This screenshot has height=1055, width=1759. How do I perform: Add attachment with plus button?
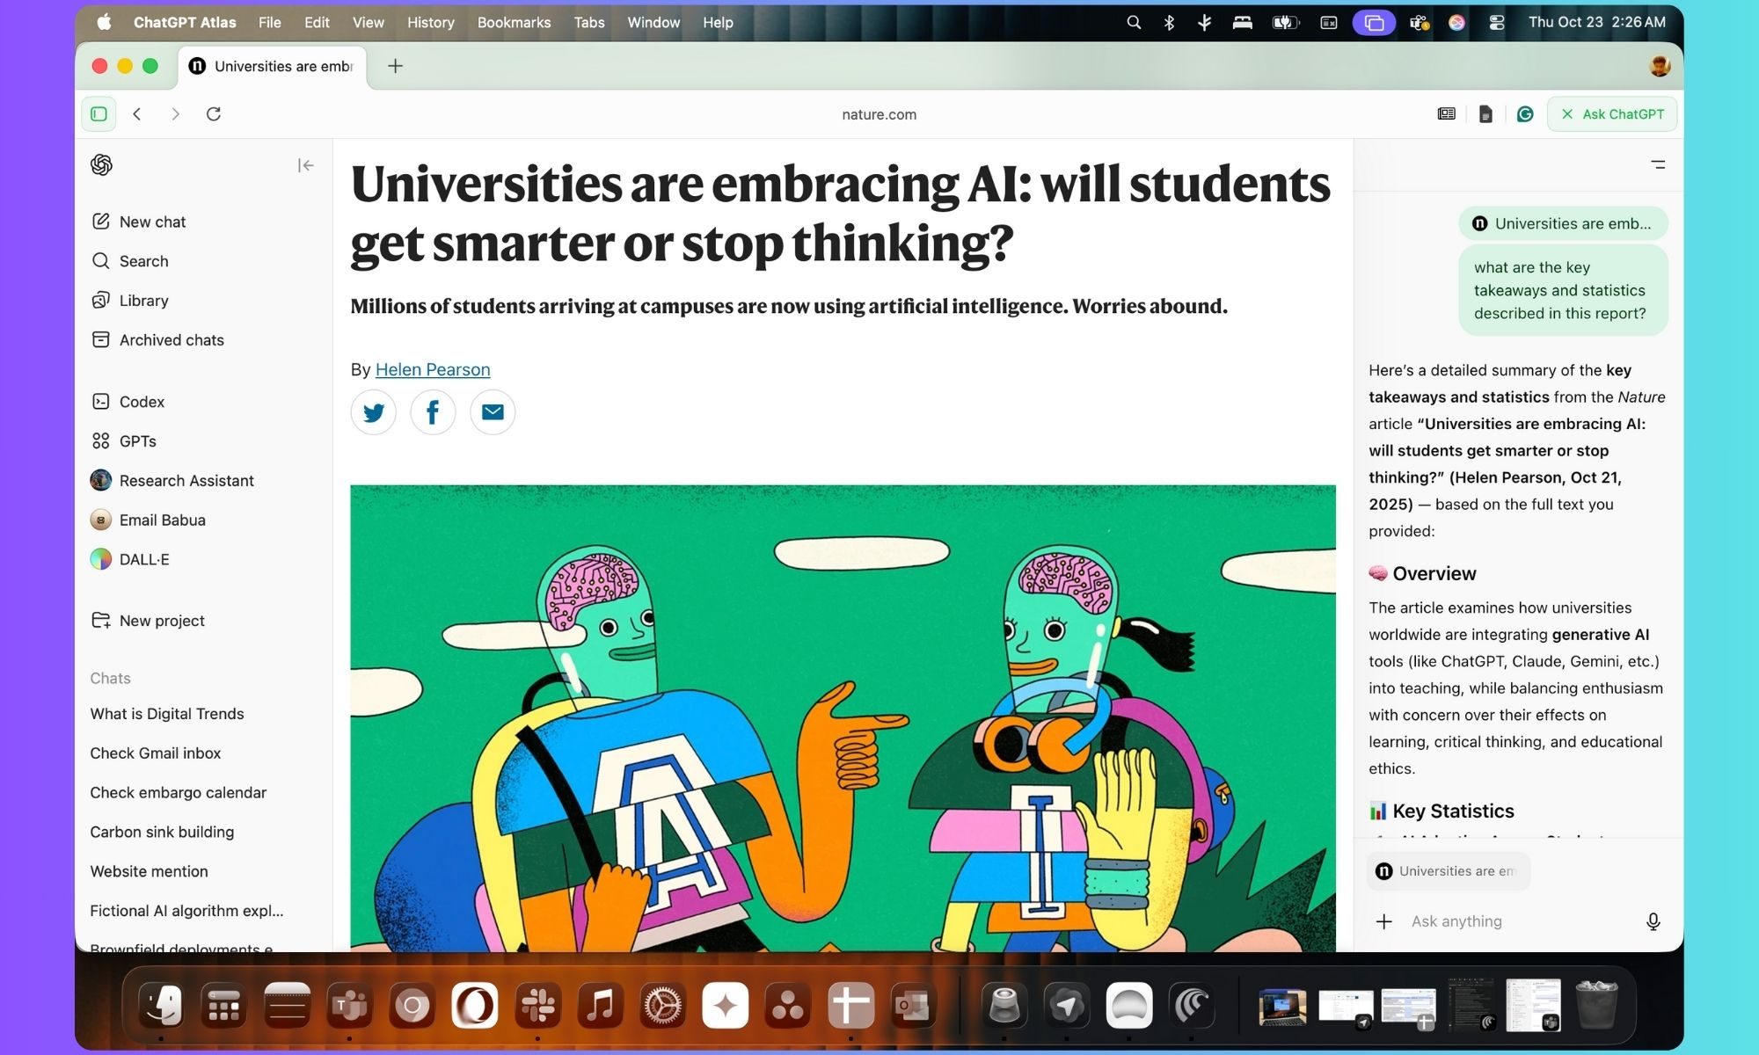coord(1383,921)
